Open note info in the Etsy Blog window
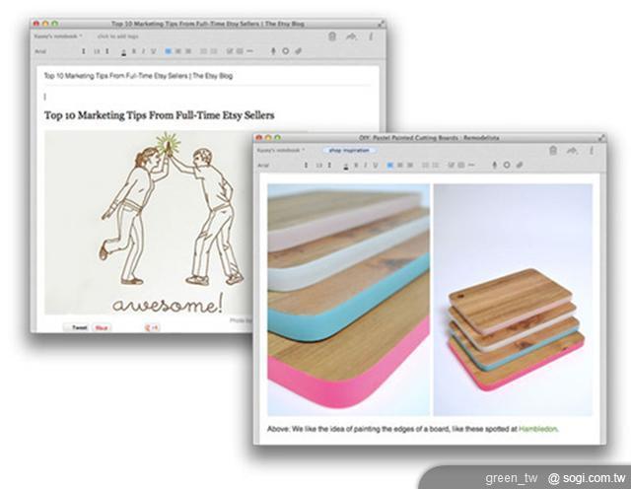This screenshot has width=631, height=489. 371,36
